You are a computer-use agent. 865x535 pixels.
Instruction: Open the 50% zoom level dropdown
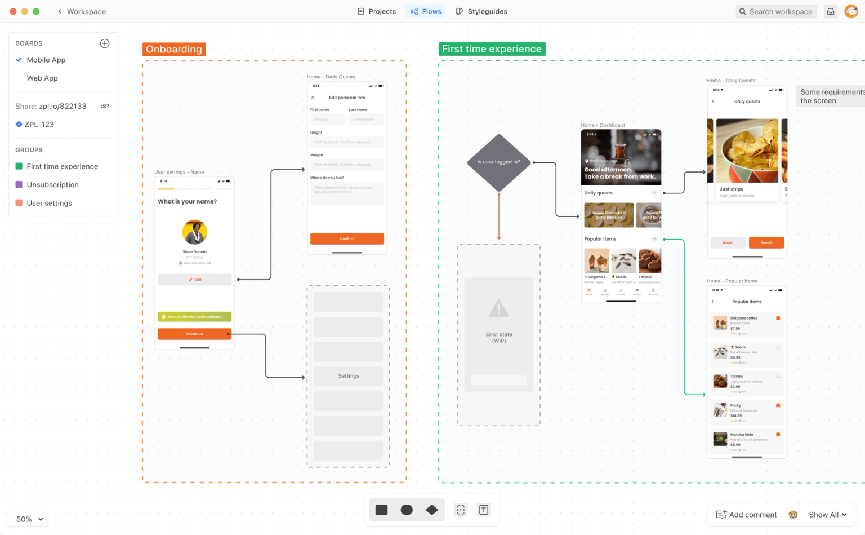27,519
